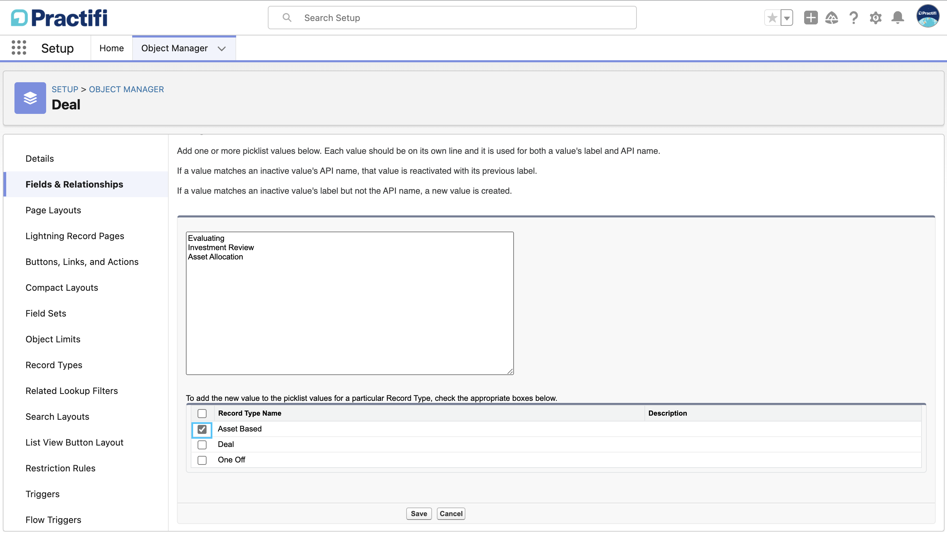The height and width of the screenshot is (534, 947).
Task: Open Related Lookup Filters
Action: coord(72,391)
